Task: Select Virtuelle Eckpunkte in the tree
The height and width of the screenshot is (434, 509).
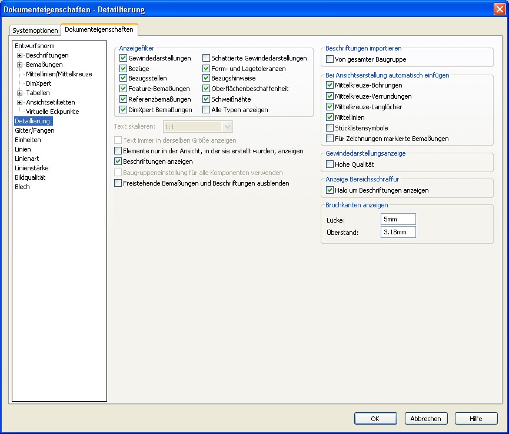Action: [52, 112]
